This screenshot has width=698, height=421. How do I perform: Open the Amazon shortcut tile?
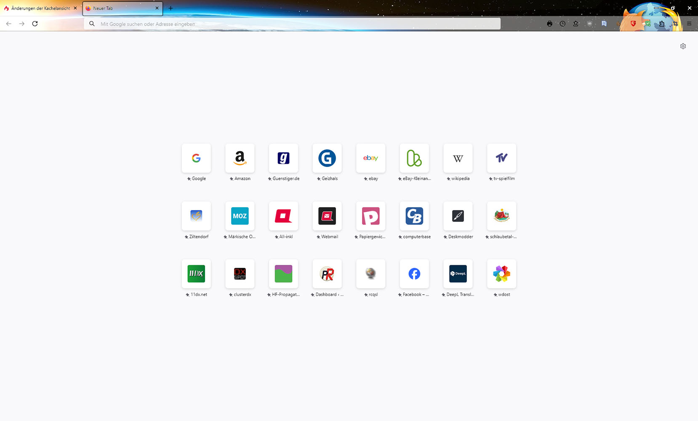pos(240,158)
